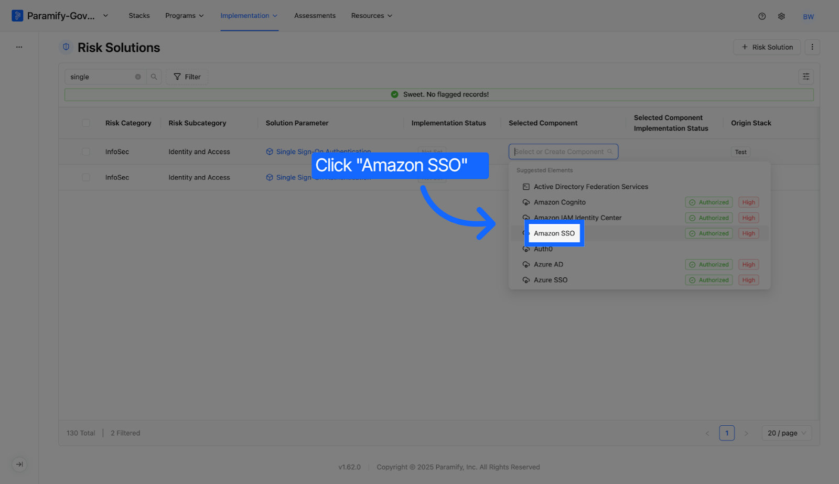The height and width of the screenshot is (484, 839).
Task: Expand the sidebar with arrow icon
Action: [x=19, y=464]
